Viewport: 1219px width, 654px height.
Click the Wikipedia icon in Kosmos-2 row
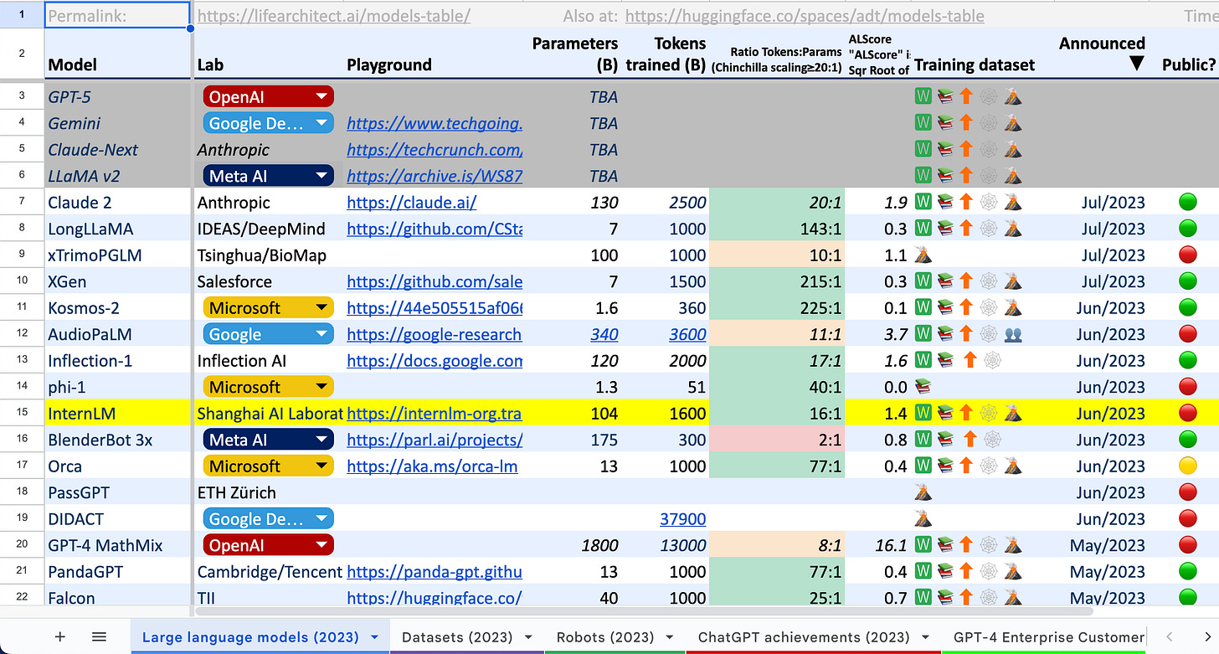pos(923,307)
